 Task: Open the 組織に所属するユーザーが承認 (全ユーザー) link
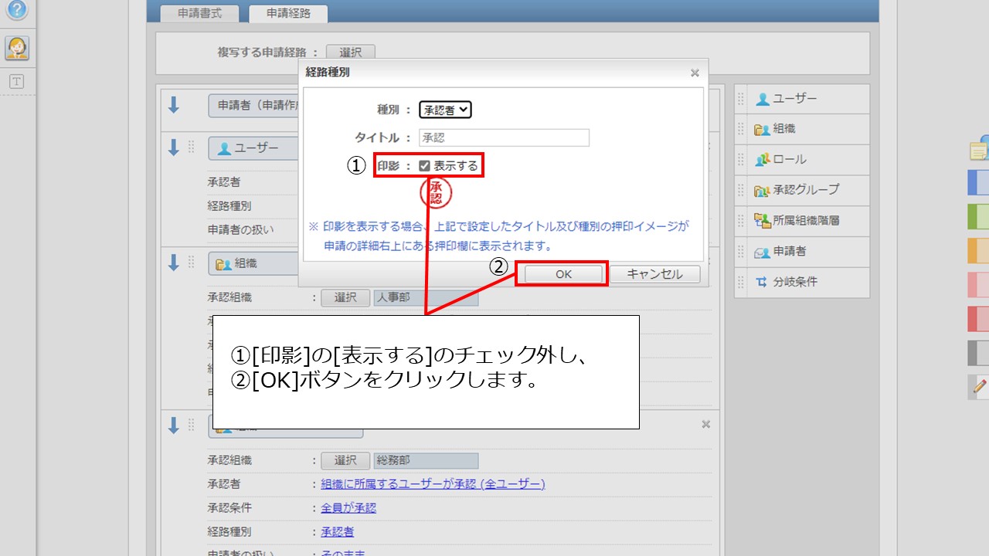[x=433, y=484]
